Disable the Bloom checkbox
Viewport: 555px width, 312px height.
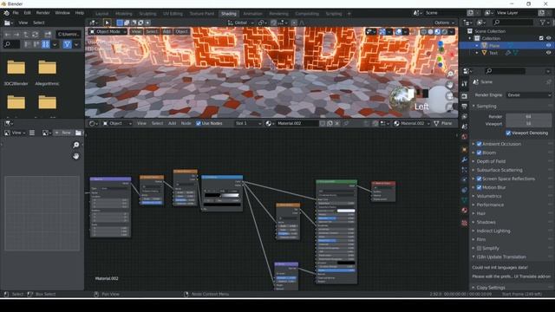point(479,153)
